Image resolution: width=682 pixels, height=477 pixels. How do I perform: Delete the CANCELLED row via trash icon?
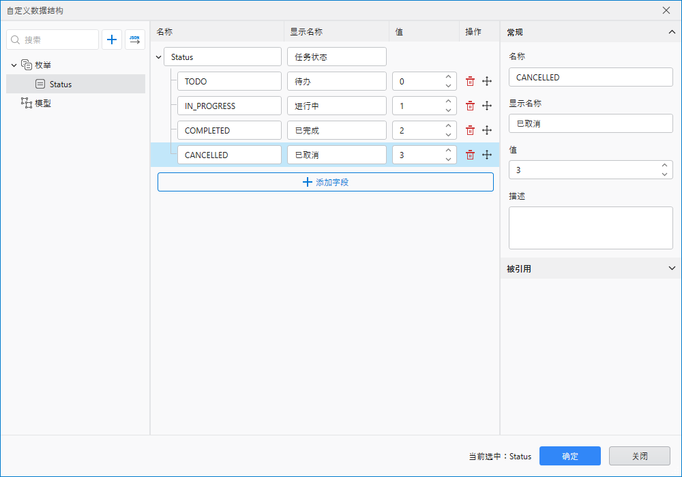[470, 155]
